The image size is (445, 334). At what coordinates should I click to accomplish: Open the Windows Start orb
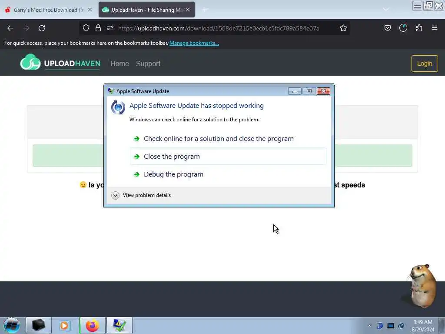pos(12,325)
